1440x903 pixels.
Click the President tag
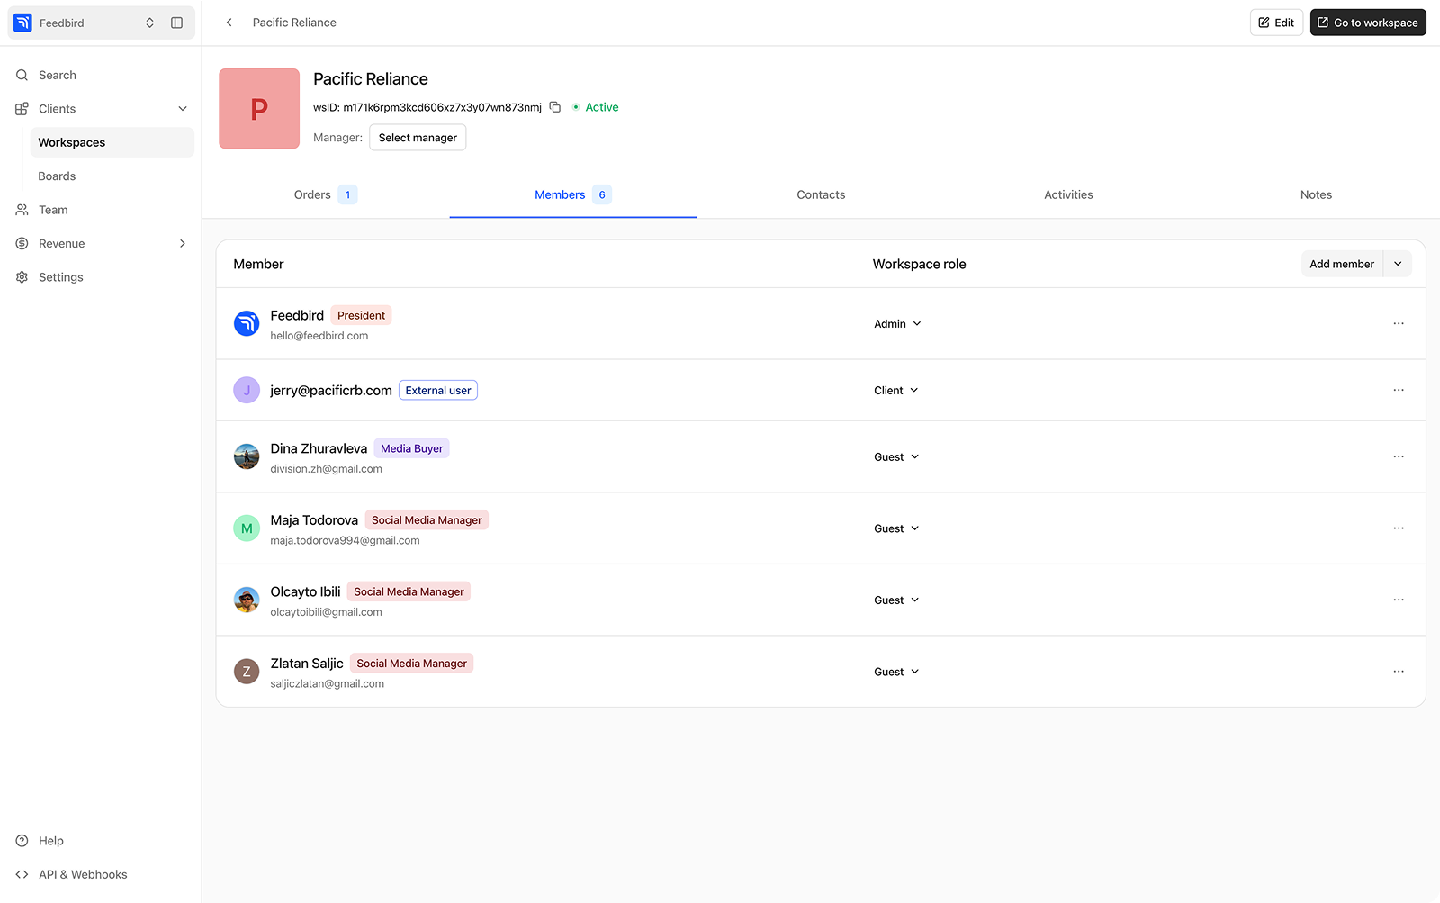(361, 315)
